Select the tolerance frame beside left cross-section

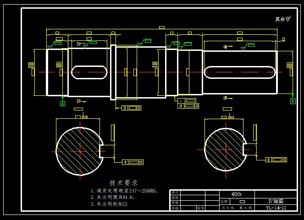(x=133, y=162)
